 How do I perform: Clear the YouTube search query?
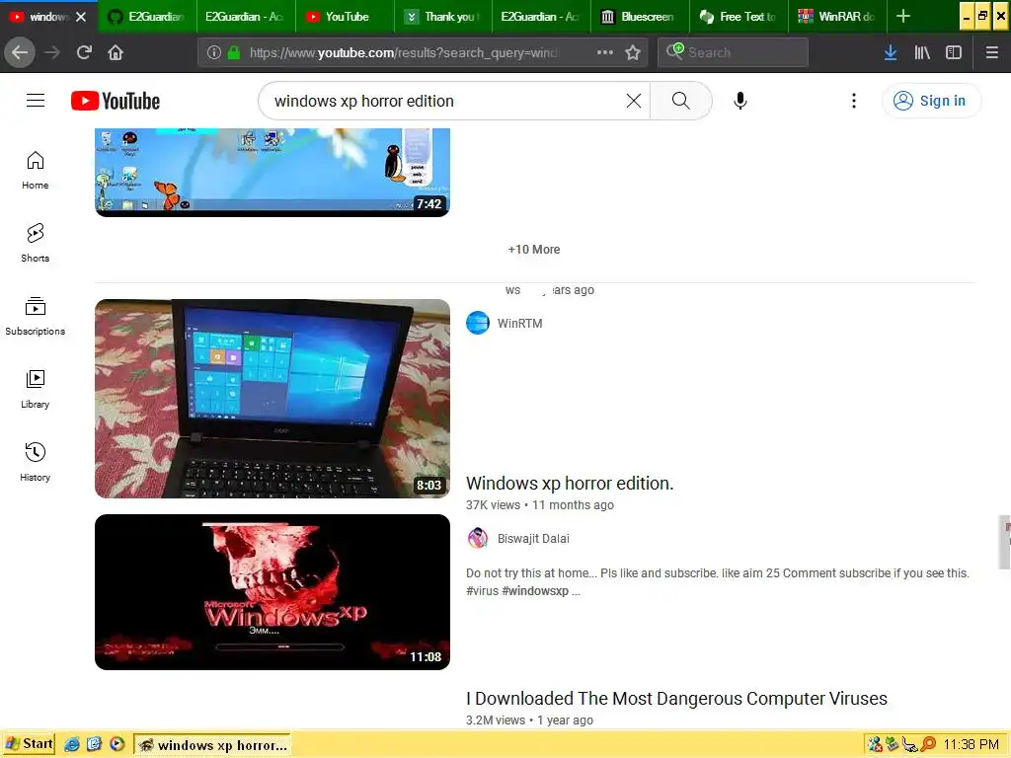coord(634,101)
